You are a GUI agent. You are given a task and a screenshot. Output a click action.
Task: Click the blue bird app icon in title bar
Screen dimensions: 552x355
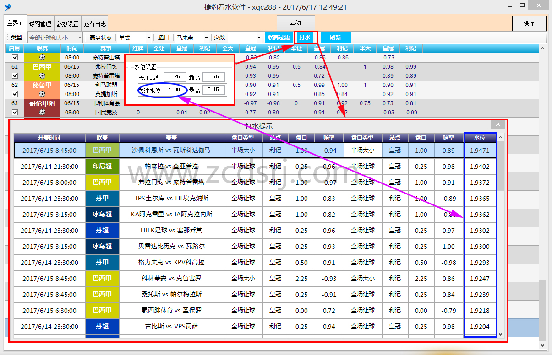pos(8,7)
